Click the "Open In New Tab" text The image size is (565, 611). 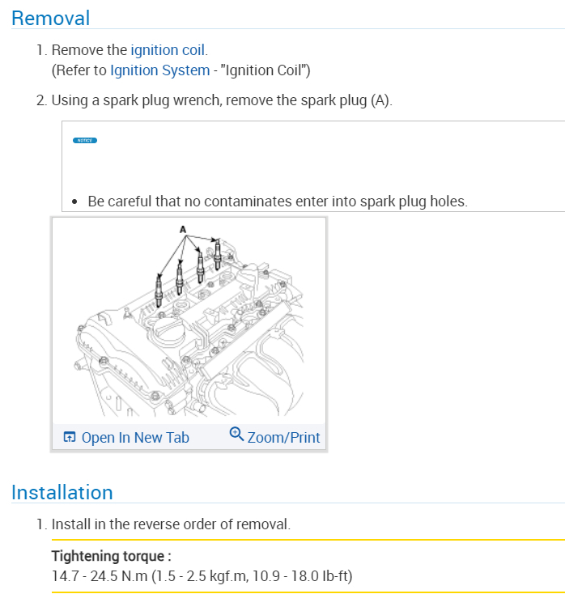[x=135, y=438]
